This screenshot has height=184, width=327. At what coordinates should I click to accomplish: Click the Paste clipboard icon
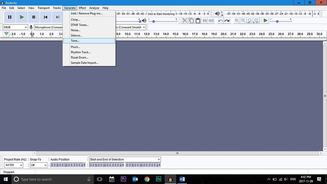[x=198, y=20]
